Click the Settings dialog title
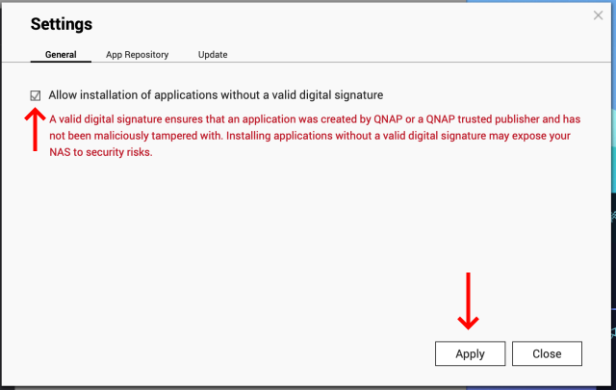The image size is (616, 390). coord(62,24)
